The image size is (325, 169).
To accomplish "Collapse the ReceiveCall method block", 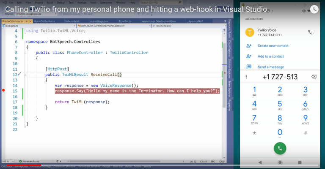I will 25,75.
